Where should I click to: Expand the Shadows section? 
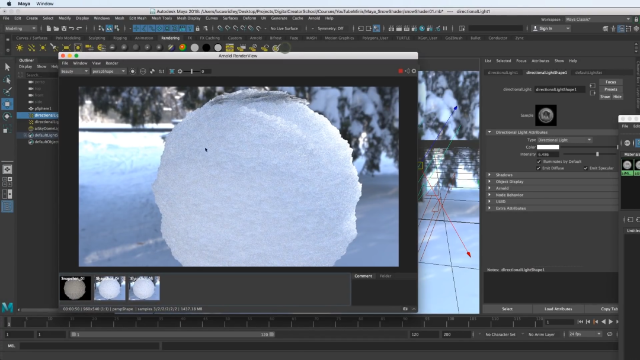point(489,175)
